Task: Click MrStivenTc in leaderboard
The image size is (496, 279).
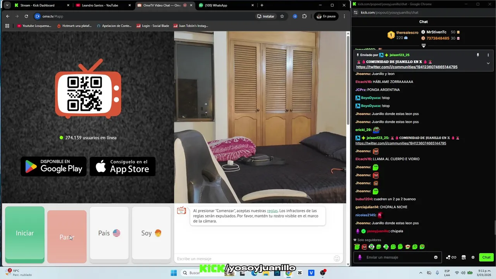Action: point(436,32)
